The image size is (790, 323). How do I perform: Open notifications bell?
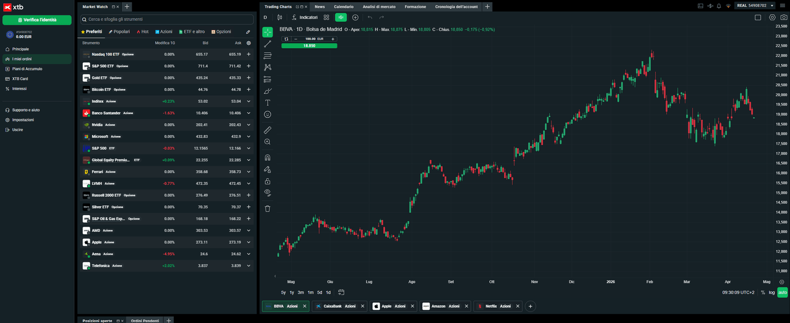[x=719, y=5]
